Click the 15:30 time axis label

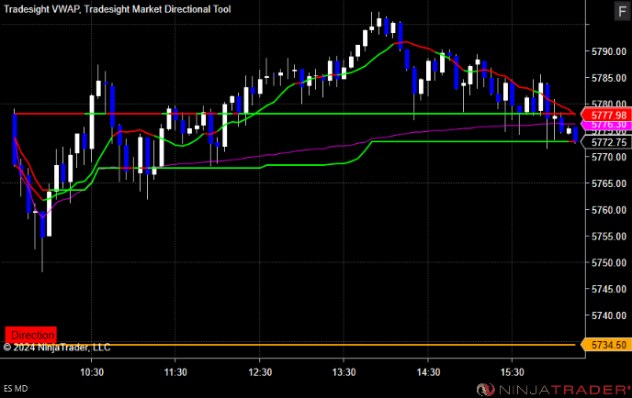point(513,372)
